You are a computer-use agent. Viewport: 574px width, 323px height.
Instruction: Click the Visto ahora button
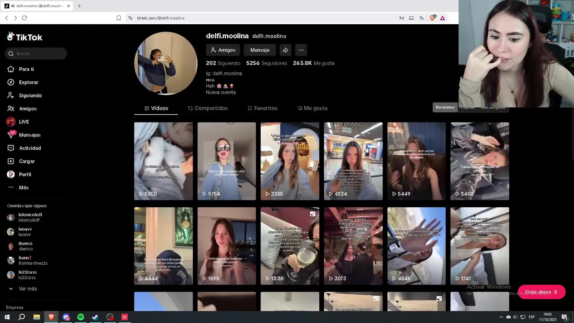(x=541, y=292)
